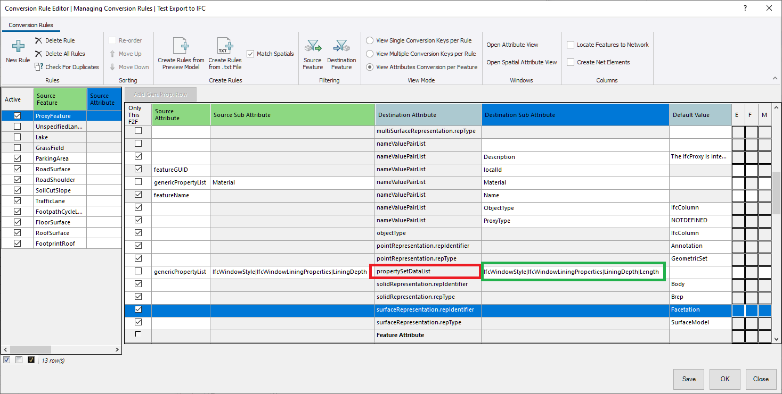Screen dimensions: 782x394
Task: Select View Multiple Conversion Keys per Rule
Action: pyautogui.click(x=370, y=54)
